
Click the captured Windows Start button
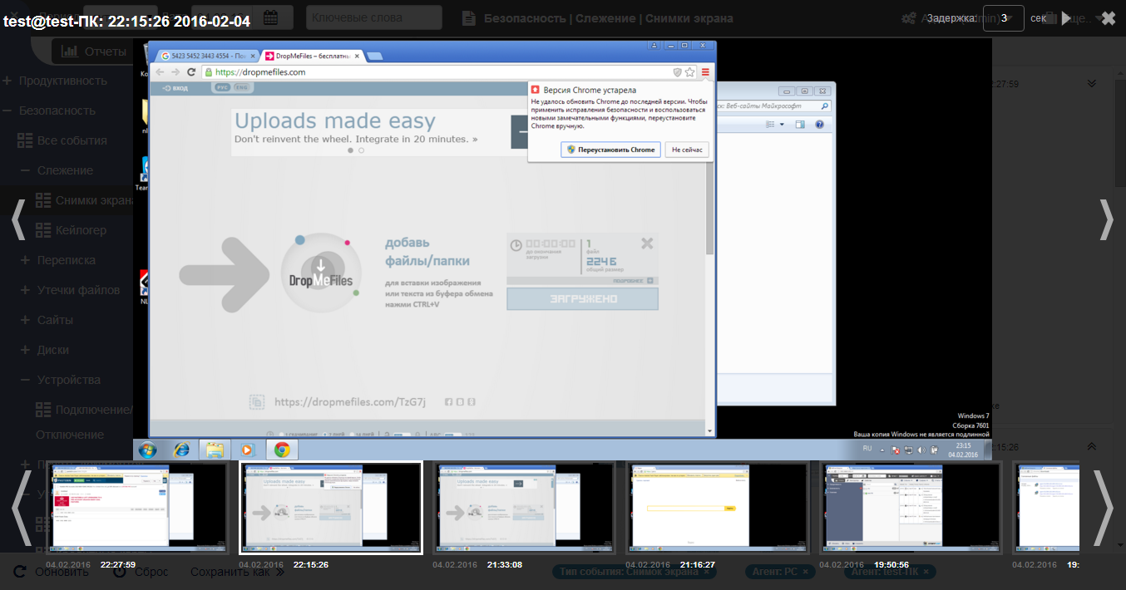pos(148,450)
